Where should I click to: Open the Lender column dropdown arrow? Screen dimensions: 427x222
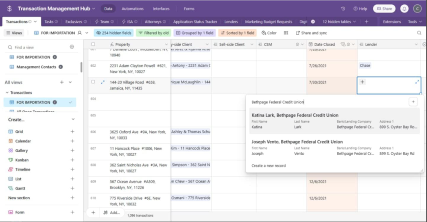(x=416, y=44)
